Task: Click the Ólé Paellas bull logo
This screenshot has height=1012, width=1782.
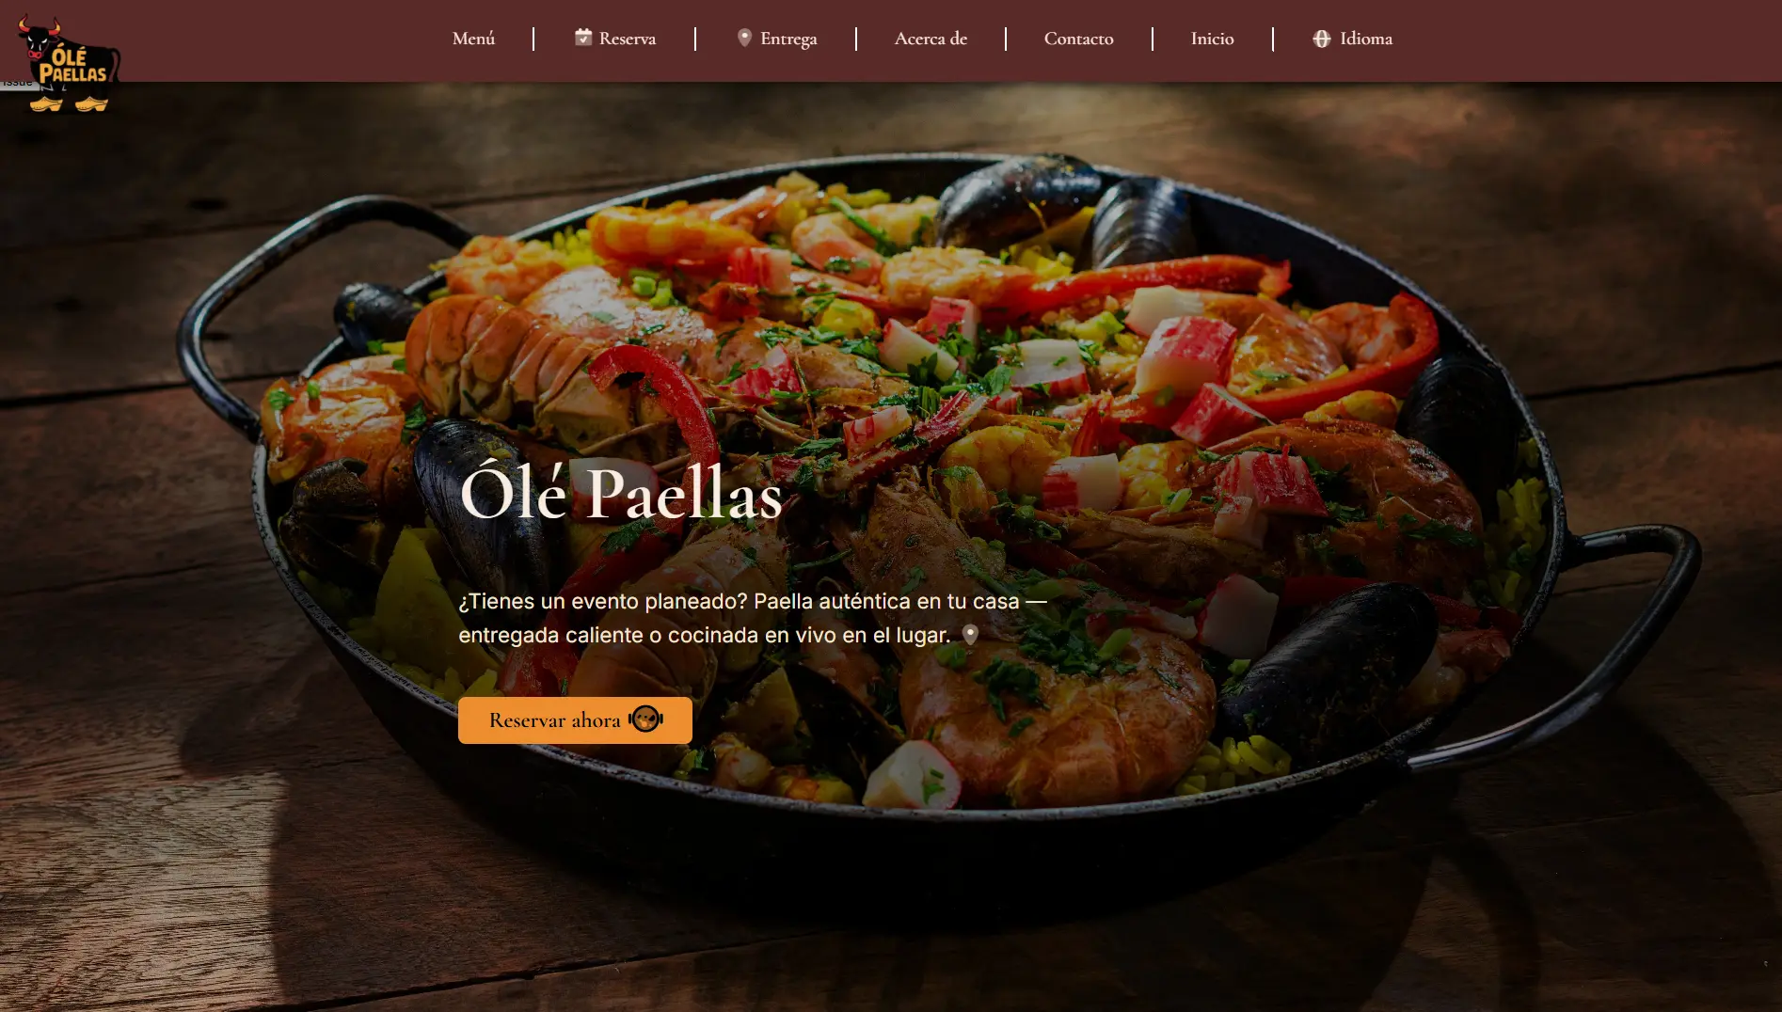Action: tap(68, 62)
